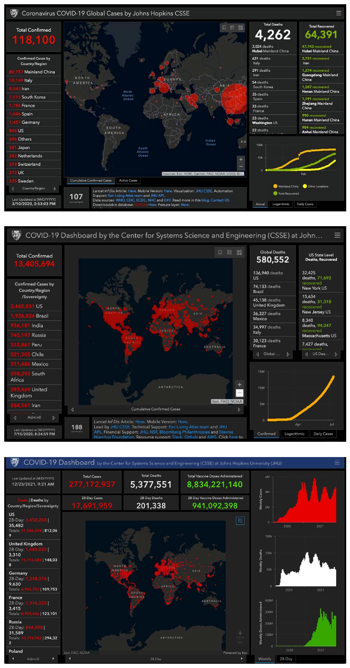Switch chart to Actual tab
This screenshot has height=668, width=350.
[260, 204]
